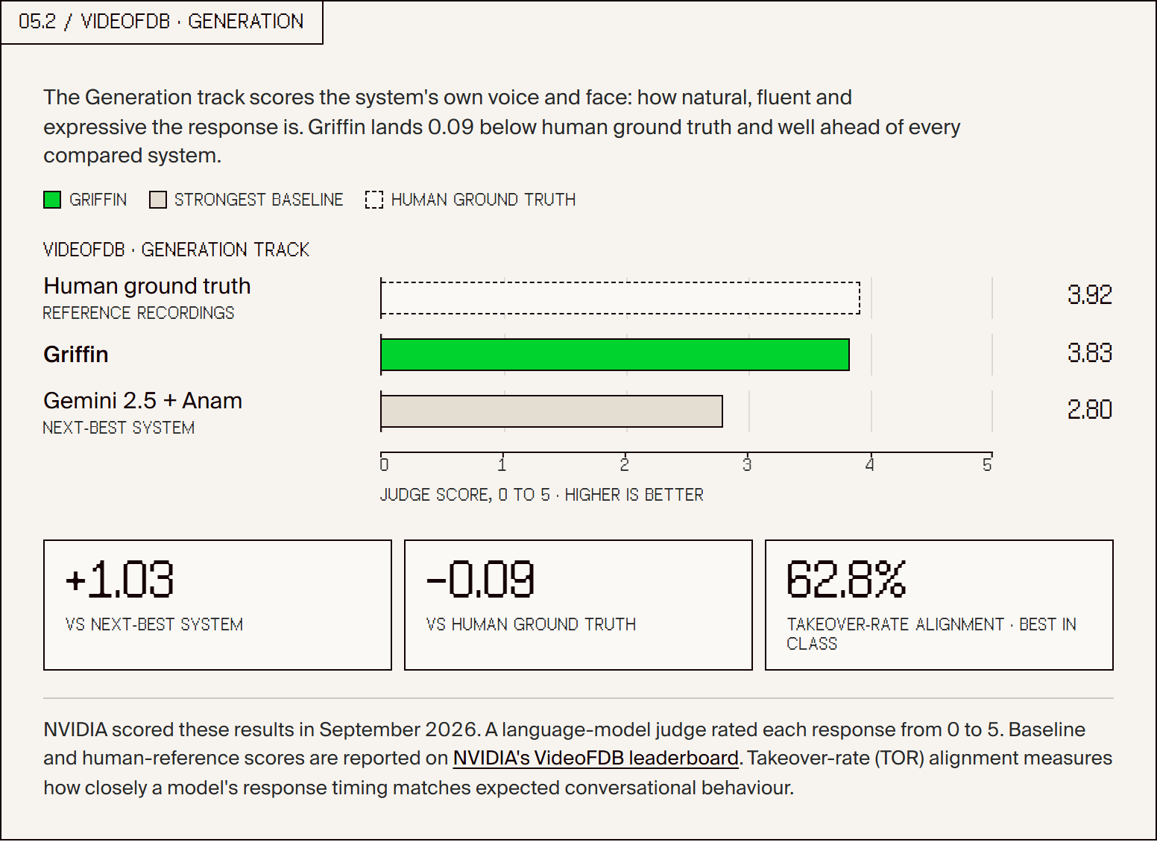Click the dashed Human Ground Truth legend box

coord(373,200)
